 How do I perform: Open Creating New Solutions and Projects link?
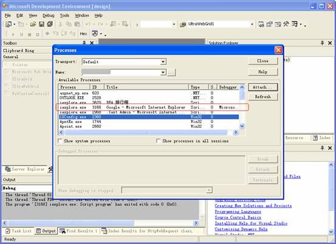pyautogui.click(x=253, y=206)
